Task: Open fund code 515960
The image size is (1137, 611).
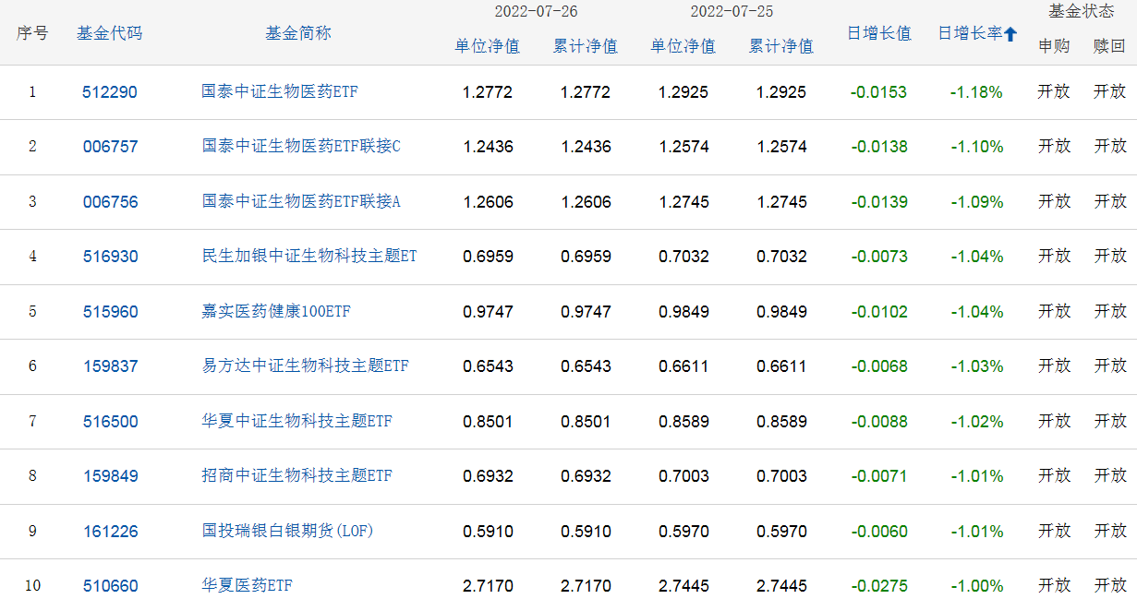Action: [x=110, y=312]
